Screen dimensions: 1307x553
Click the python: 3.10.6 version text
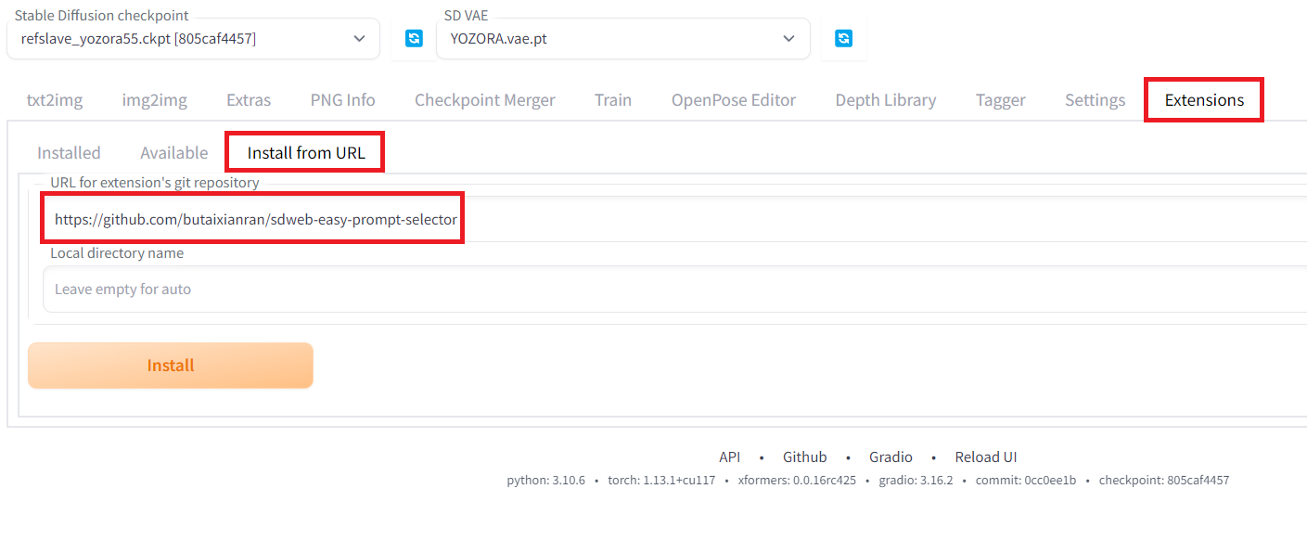(x=545, y=481)
